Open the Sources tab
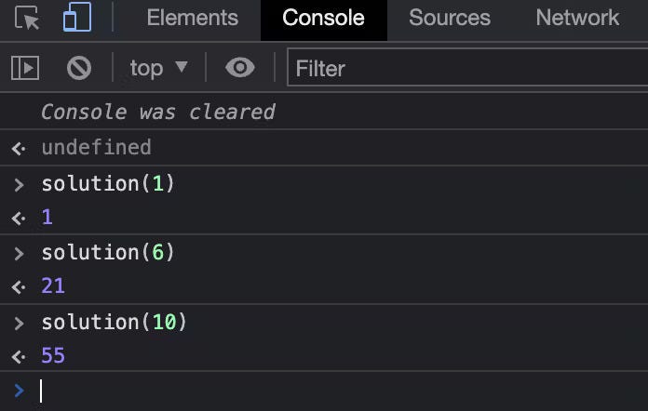The width and height of the screenshot is (648, 411). coord(450,18)
